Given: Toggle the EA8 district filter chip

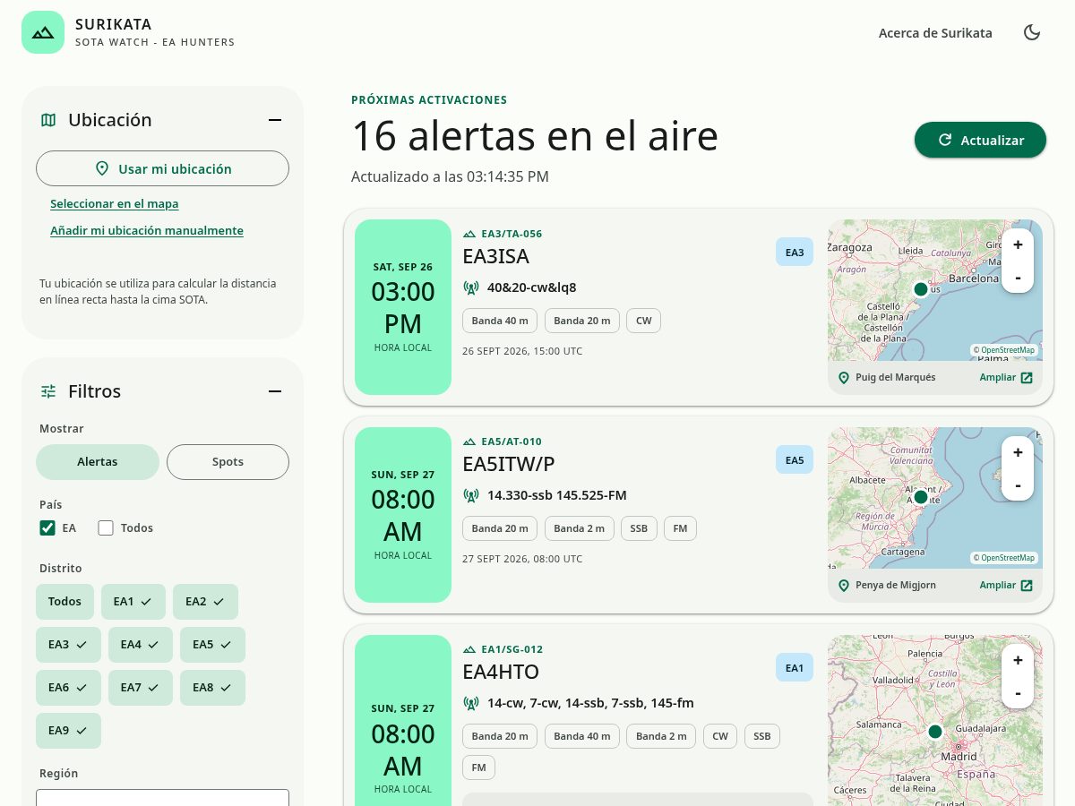Looking at the screenshot, I should [212, 688].
